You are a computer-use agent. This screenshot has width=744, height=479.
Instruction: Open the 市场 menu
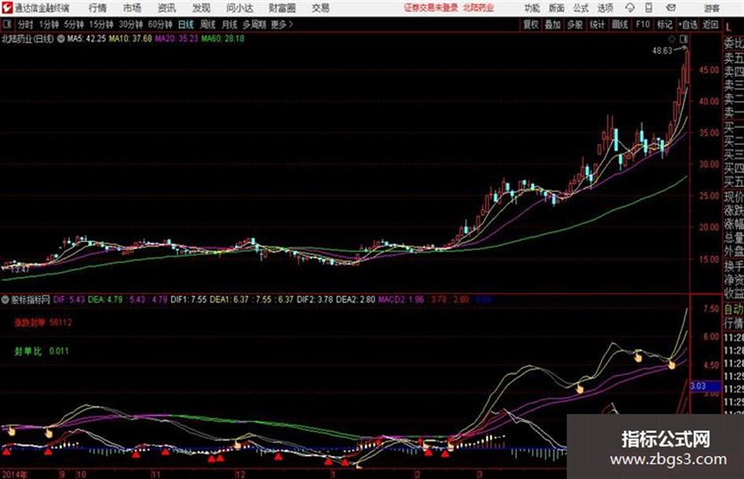132,8
